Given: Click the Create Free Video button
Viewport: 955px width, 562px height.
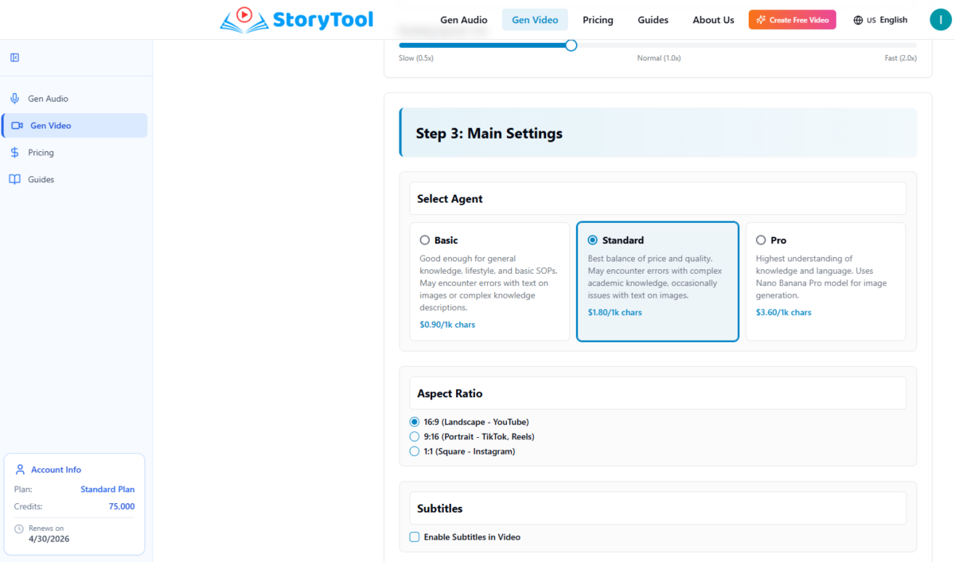Looking at the screenshot, I should pyautogui.click(x=792, y=20).
